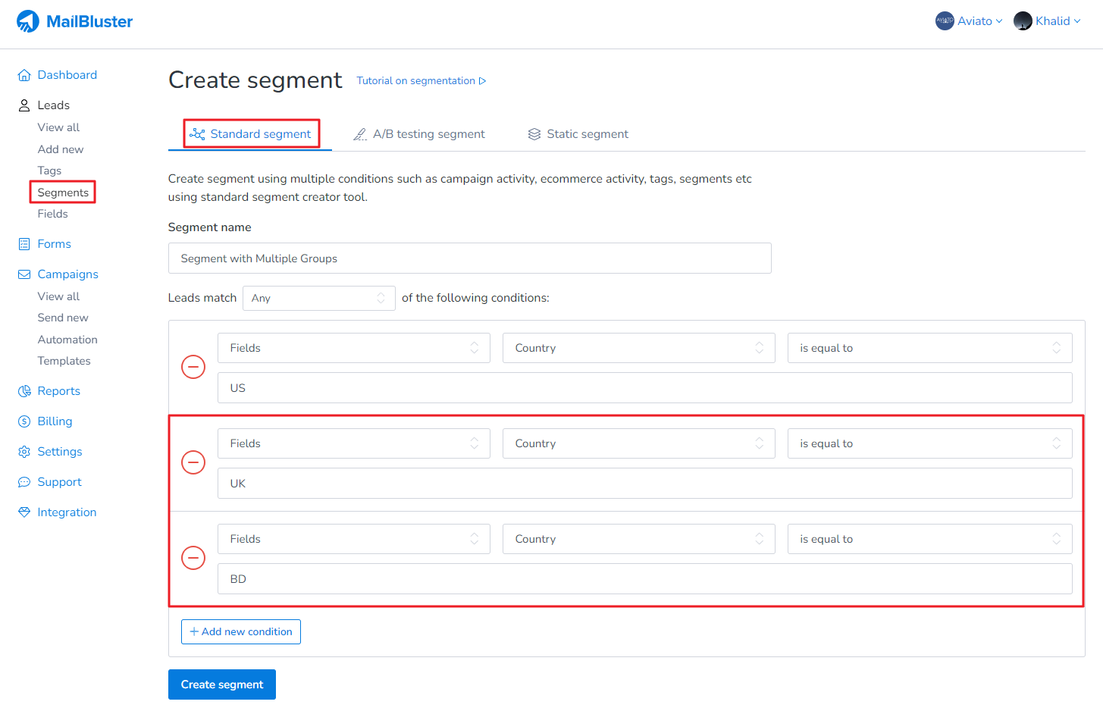1103x711 pixels.
Task: Click the Segment name input field
Action: [469, 258]
